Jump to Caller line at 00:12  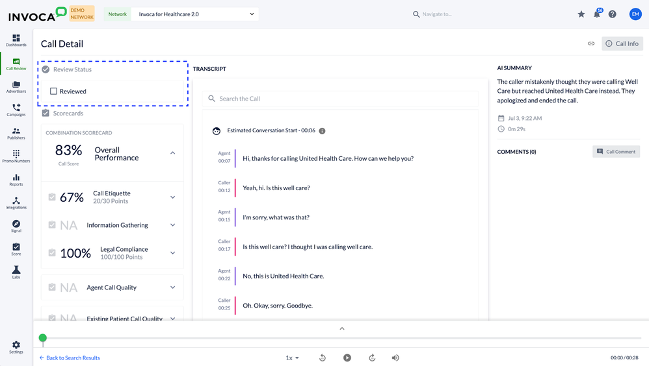tap(276, 188)
